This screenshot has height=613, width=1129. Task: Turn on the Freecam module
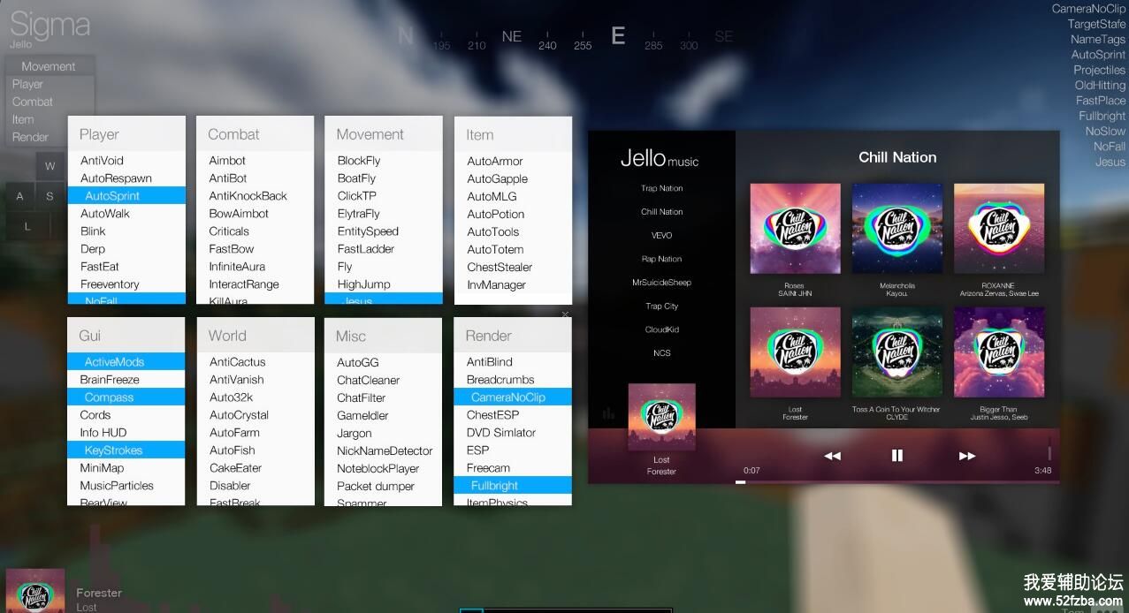[x=513, y=468]
